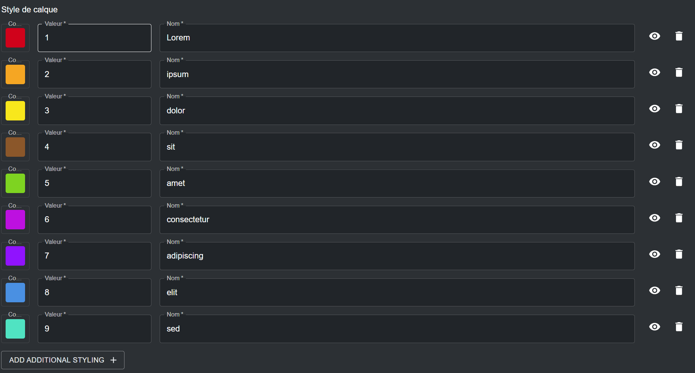This screenshot has height=373, width=695.
Task: Delete the adipiscing style row
Action: 679,254
